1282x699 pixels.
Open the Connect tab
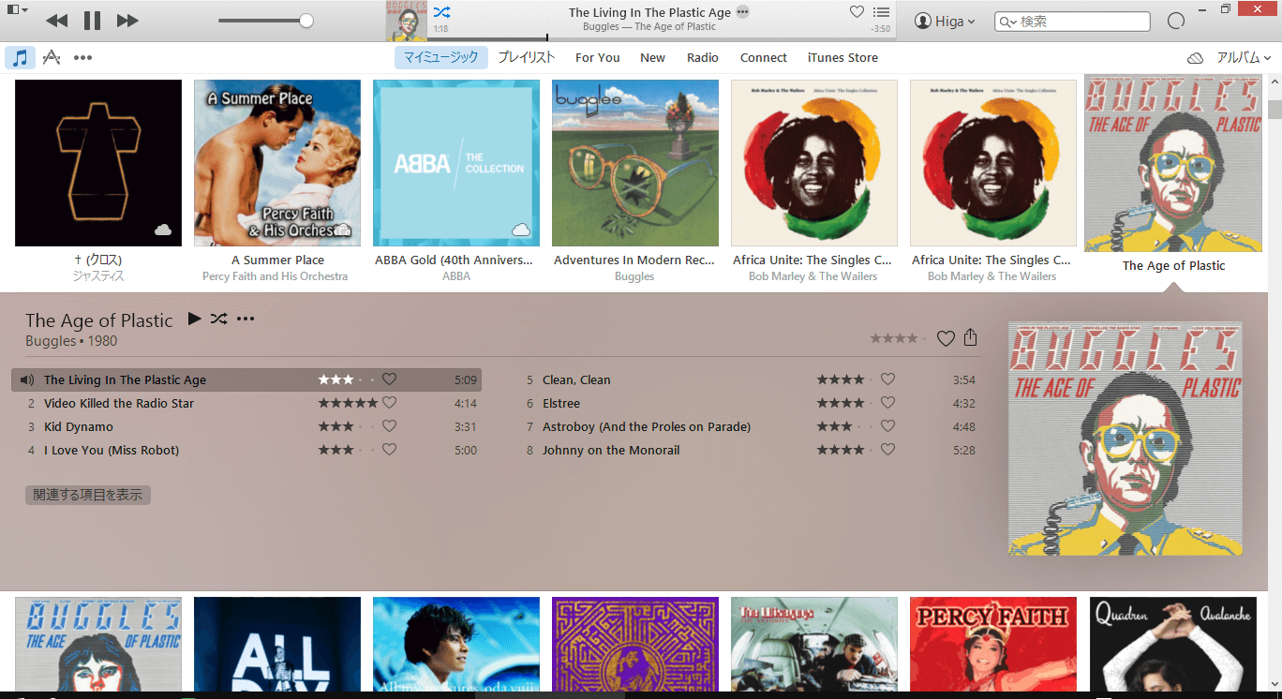[764, 57]
